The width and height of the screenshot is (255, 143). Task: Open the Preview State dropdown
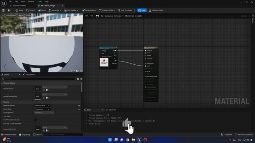107,10
